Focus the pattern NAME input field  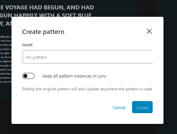(x=87, y=57)
